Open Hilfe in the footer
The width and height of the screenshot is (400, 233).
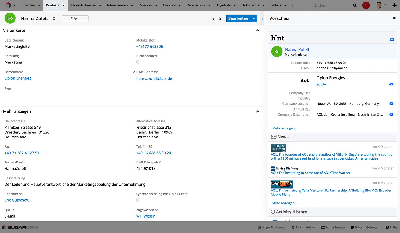[391, 227]
